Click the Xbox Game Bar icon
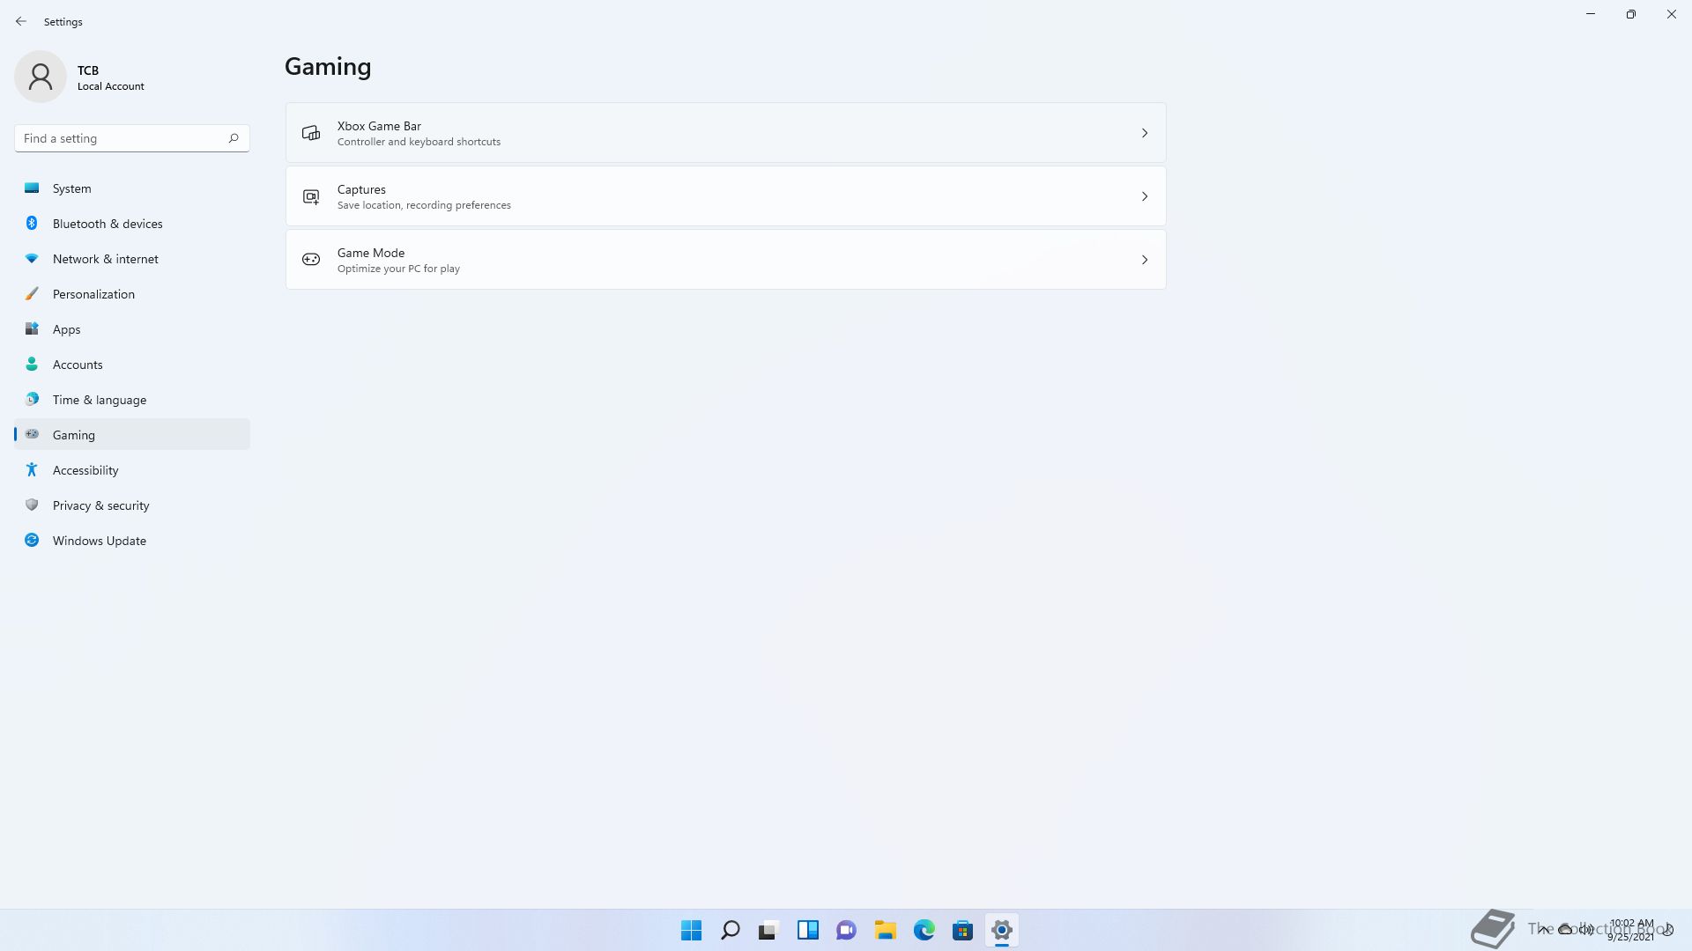Screen dimensions: 1692x951 click(x=311, y=133)
